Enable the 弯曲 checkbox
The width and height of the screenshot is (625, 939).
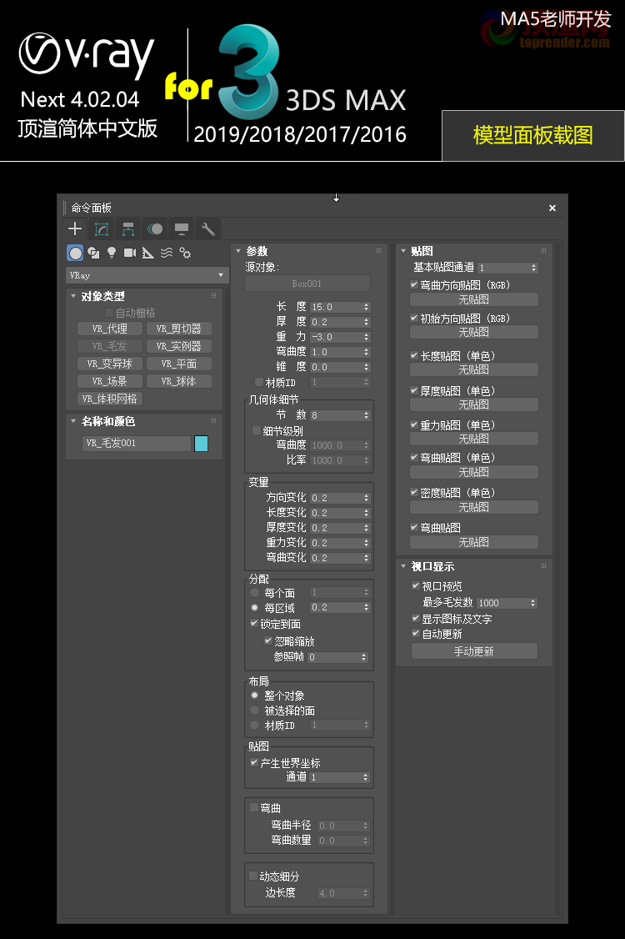254,807
